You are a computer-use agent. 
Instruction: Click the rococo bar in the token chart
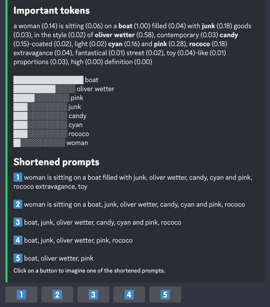(x=40, y=134)
